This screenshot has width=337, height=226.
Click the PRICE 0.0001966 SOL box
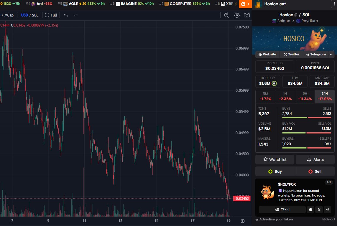[315, 66]
